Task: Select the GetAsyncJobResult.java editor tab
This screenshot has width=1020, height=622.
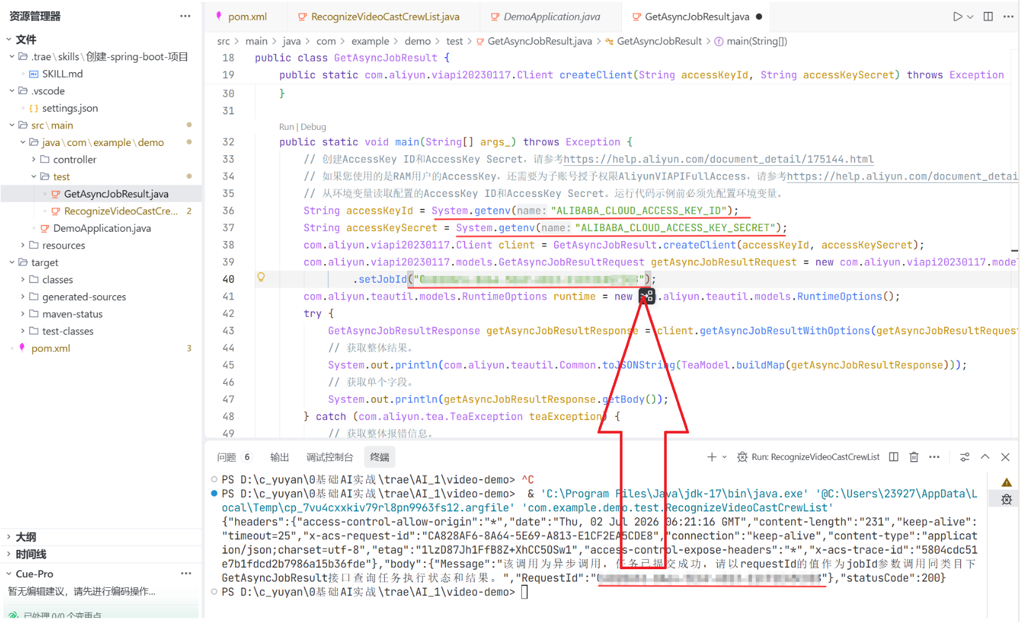Action: 697,17
